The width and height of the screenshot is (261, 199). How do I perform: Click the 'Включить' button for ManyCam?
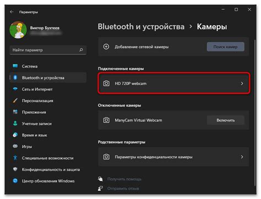(x=226, y=120)
